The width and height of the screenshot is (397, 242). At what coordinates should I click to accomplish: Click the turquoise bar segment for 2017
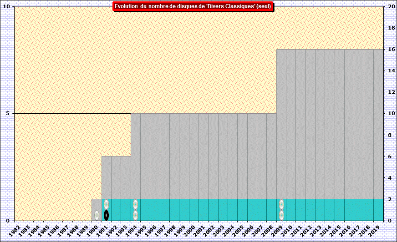click(x=359, y=209)
